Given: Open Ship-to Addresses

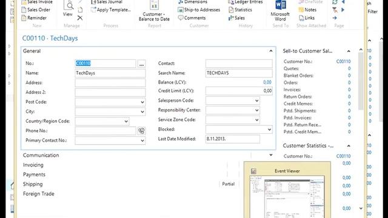Looking at the screenshot, I should coord(199,10).
